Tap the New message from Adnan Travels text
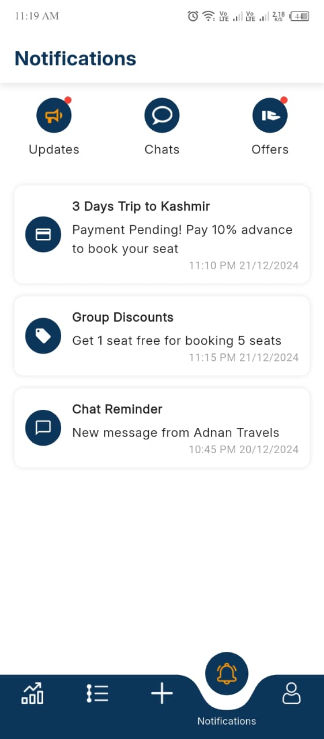The width and height of the screenshot is (324, 739). coord(176,432)
